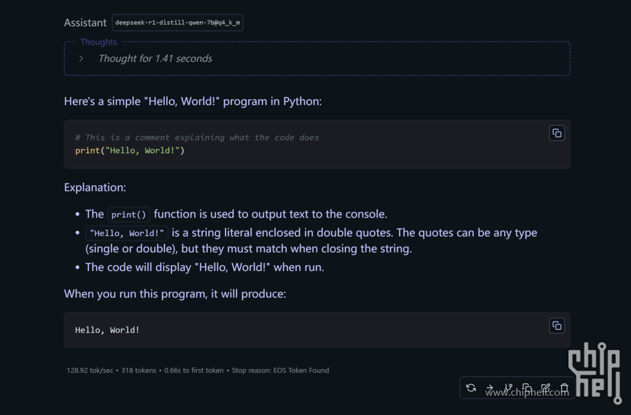Click the Assistant role label
This screenshot has height=415, width=631.
click(x=85, y=23)
